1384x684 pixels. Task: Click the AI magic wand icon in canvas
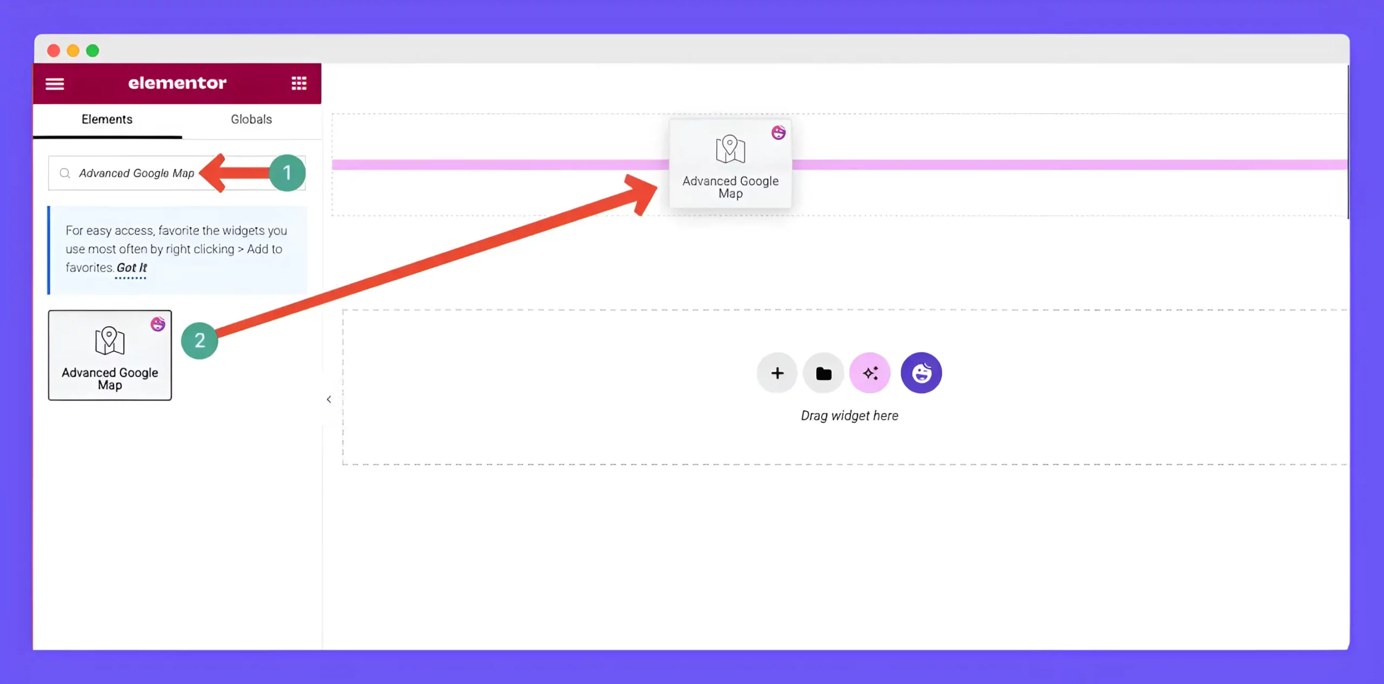869,372
